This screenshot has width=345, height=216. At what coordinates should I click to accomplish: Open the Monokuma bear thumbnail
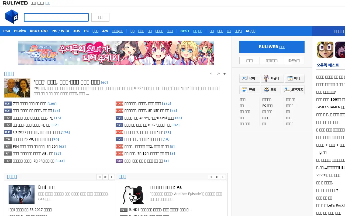133,195
